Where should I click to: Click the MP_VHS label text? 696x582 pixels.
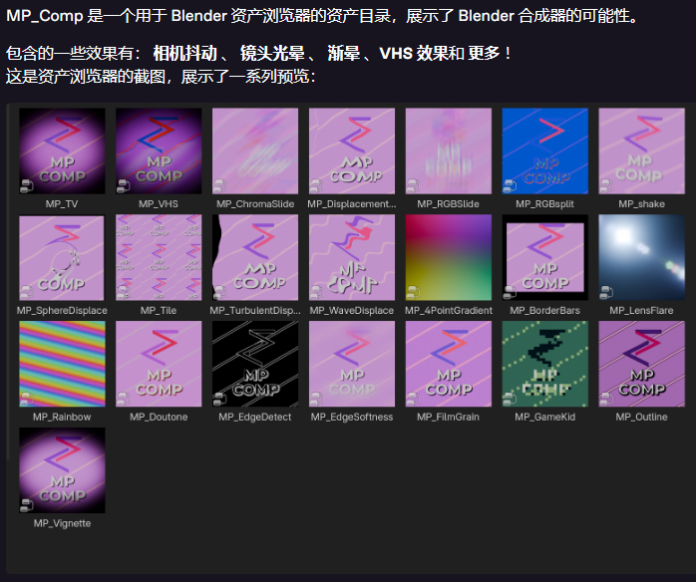[159, 204]
